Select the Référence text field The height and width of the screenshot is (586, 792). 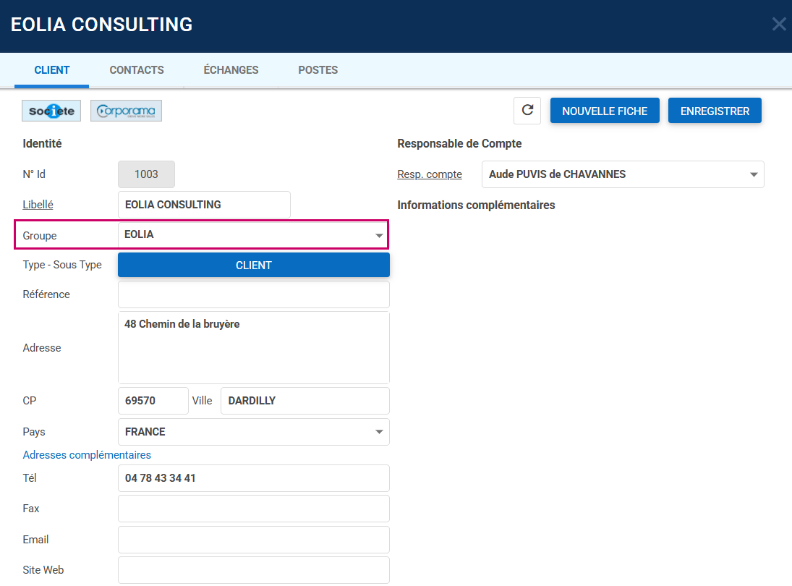pos(253,294)
